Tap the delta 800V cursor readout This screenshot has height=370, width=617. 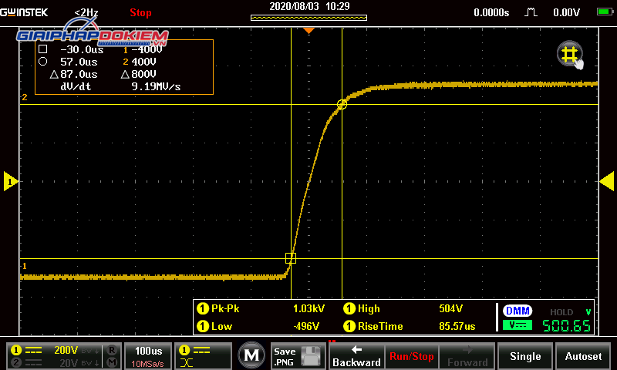coord(139,74)
